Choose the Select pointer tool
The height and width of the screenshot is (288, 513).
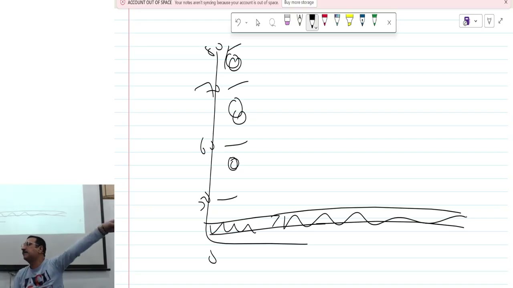click(258, 23)
